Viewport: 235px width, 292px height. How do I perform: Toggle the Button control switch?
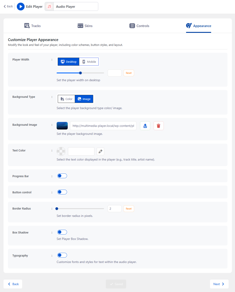click(x=62, y=192)
